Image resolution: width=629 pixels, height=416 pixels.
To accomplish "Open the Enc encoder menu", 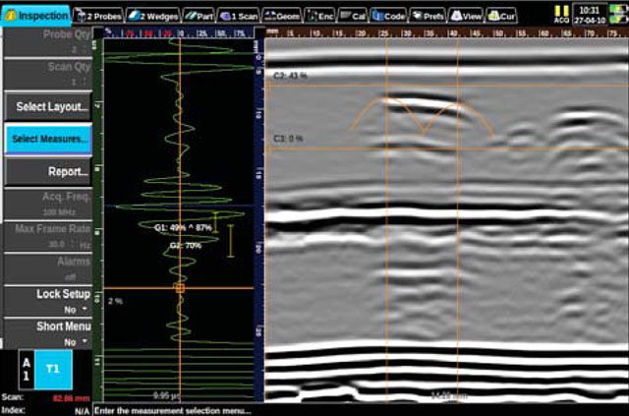I will pos(319,16).
